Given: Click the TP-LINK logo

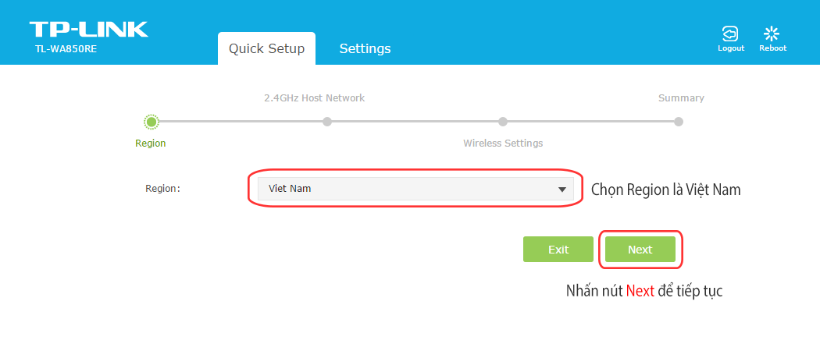Looking at the screenshot, I should click(89, 30).
